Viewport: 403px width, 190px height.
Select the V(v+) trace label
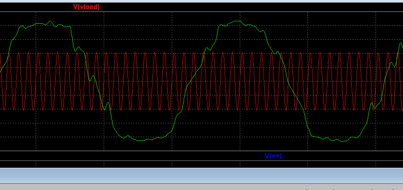click(273, 156)
